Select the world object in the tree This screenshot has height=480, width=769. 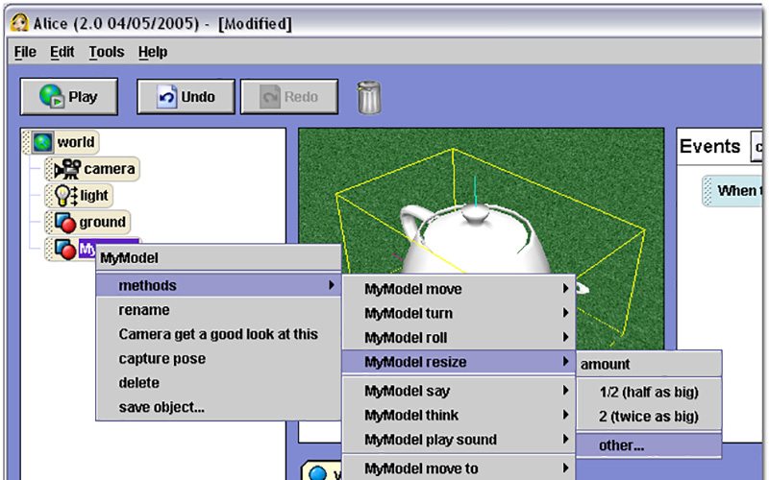click(61, 142)
